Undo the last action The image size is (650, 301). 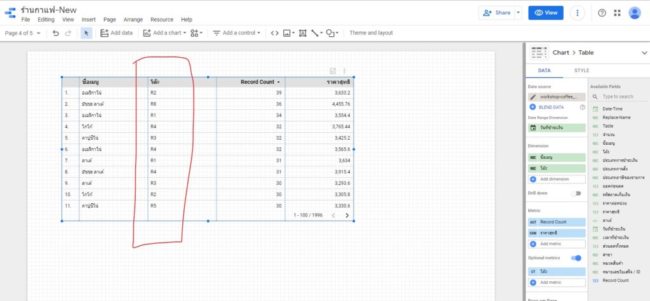tap(56, 33)
